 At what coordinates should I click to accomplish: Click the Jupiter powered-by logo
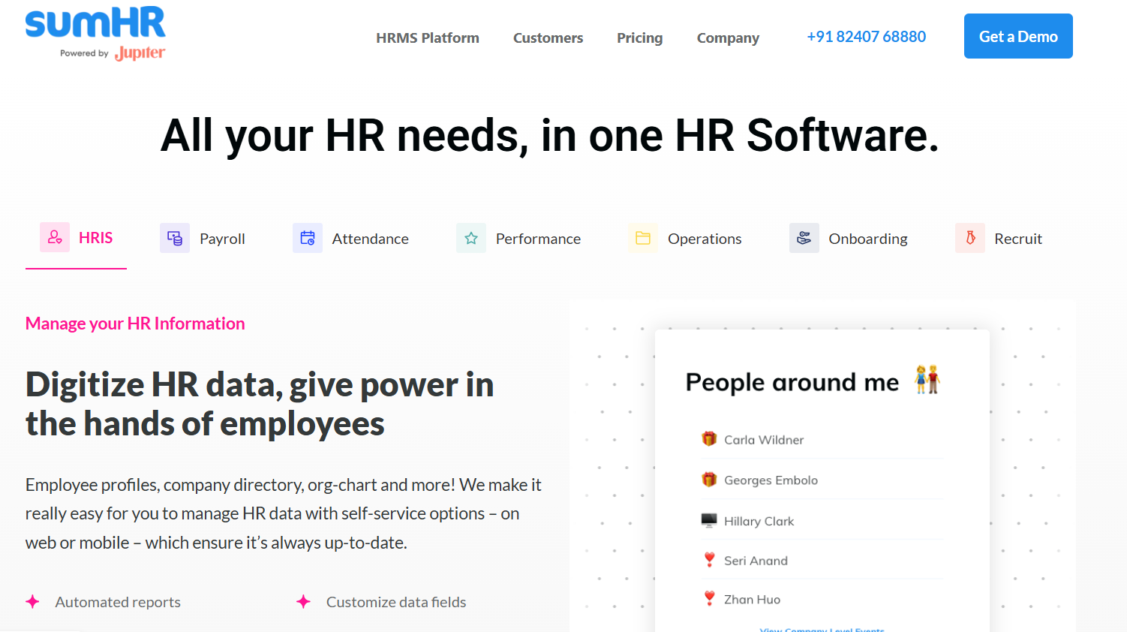pos(140,53)
